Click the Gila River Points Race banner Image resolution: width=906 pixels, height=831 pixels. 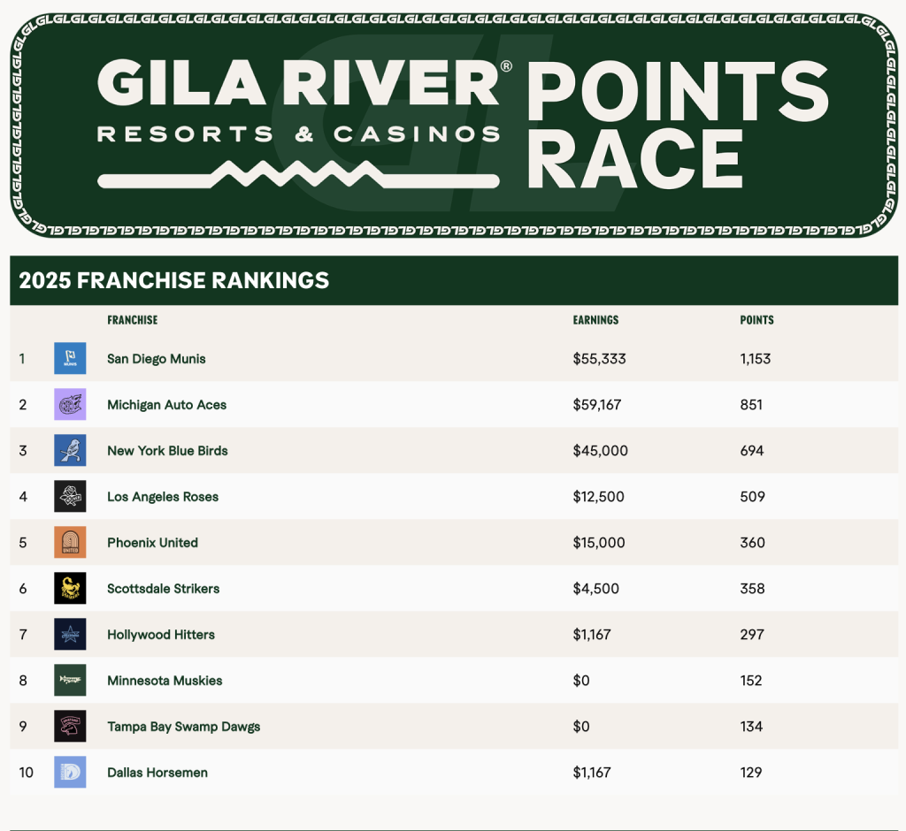pyautogui.click(x=453, y=124)
